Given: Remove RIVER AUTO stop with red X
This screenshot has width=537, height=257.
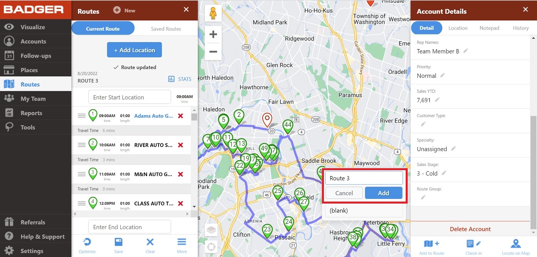Looking at the screenshot, I should (180, 145).
